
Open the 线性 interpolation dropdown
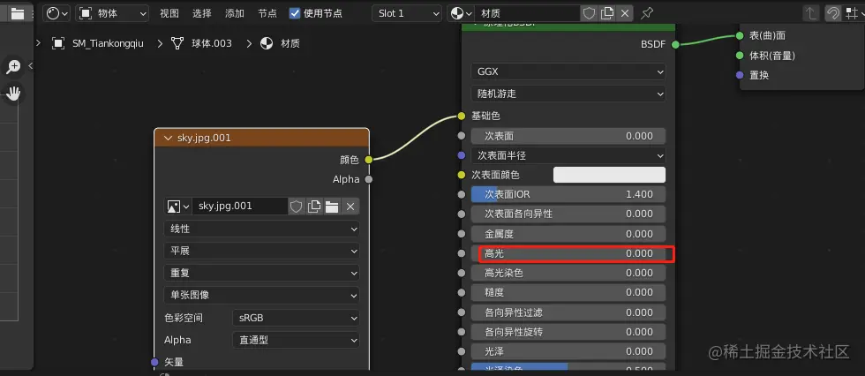pos(261,229)
